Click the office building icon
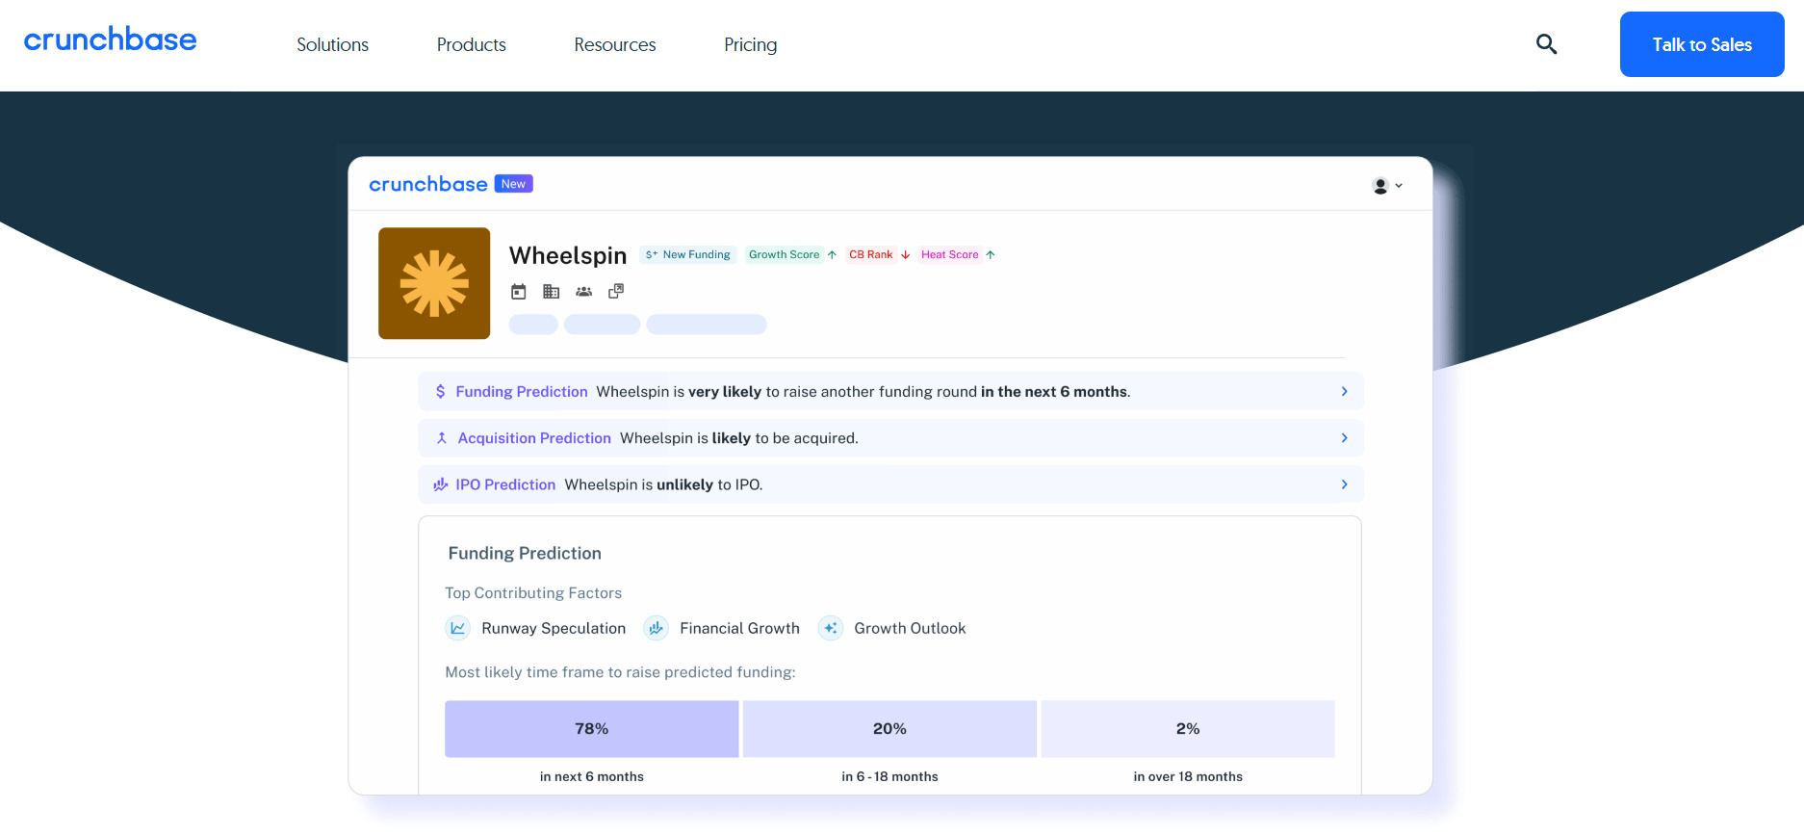Image resolution: width=1804 pixels, height=836 pixels. tap(551, 291)
